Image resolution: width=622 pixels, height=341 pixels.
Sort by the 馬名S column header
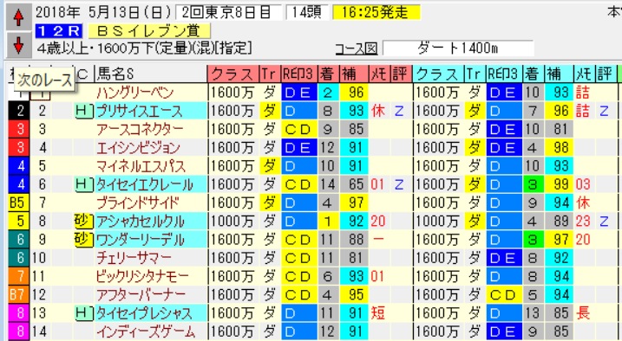[x=151, y=74]
